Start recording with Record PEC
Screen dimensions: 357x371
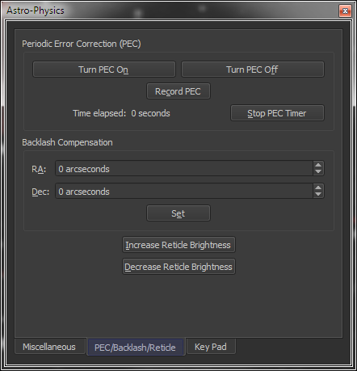[178, 91]
